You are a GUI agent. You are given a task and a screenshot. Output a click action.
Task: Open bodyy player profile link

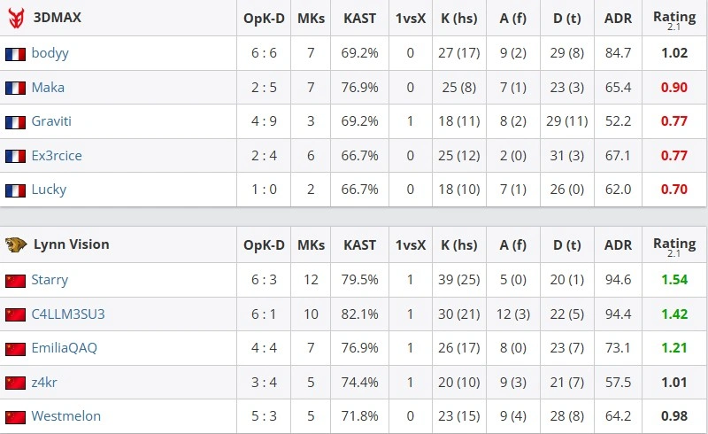[50, 53]
